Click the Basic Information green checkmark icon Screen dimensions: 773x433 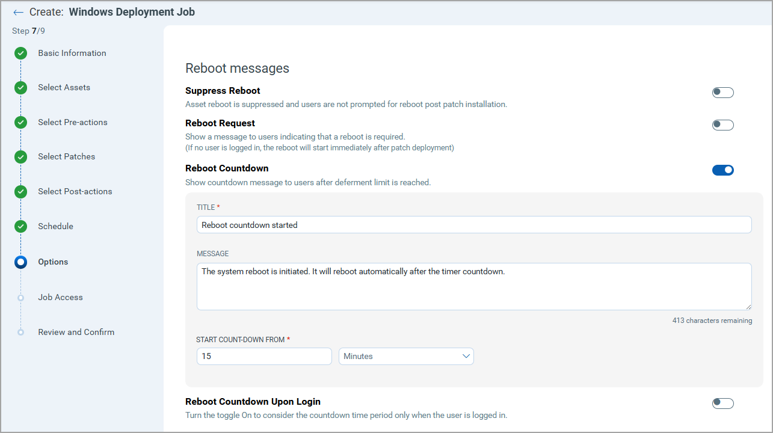21,54
